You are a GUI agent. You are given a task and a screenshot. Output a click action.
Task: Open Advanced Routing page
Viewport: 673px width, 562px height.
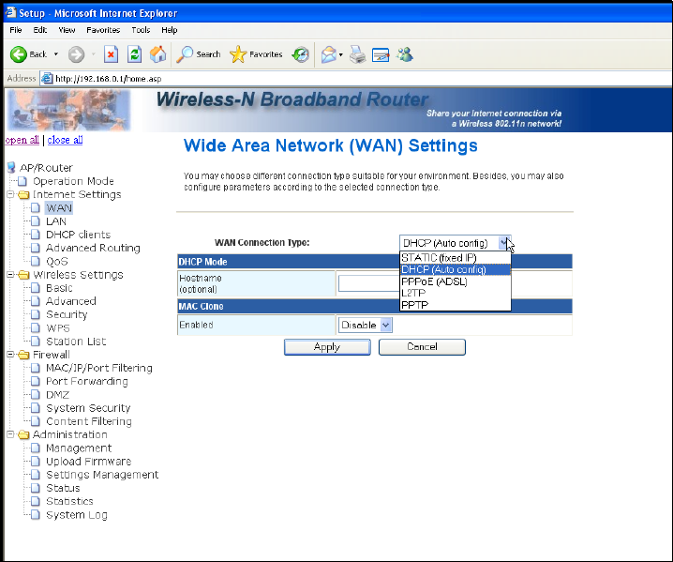pyautogui.click(x=93, y=248)
